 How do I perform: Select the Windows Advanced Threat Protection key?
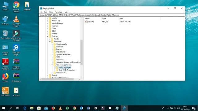68,62
